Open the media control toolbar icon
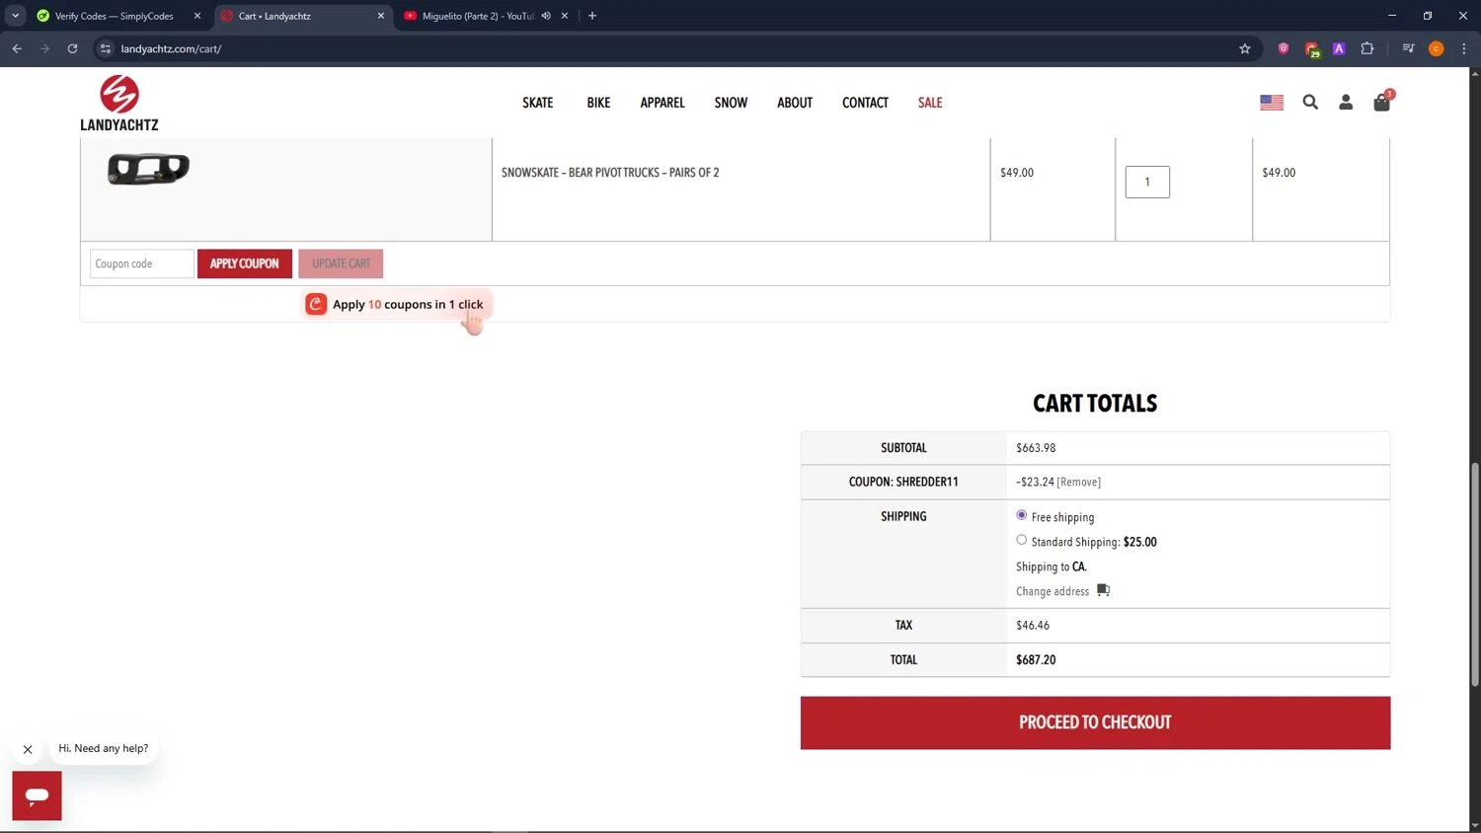1481x833 pixels. tap(1409, 48)
